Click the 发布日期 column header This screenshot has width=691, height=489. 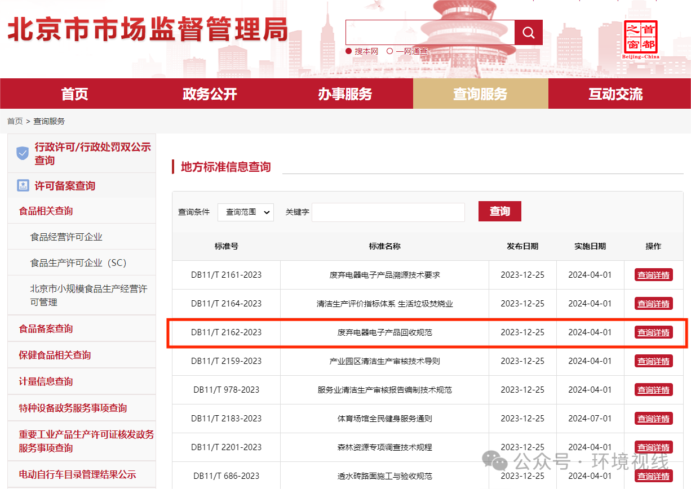(522, 246)
